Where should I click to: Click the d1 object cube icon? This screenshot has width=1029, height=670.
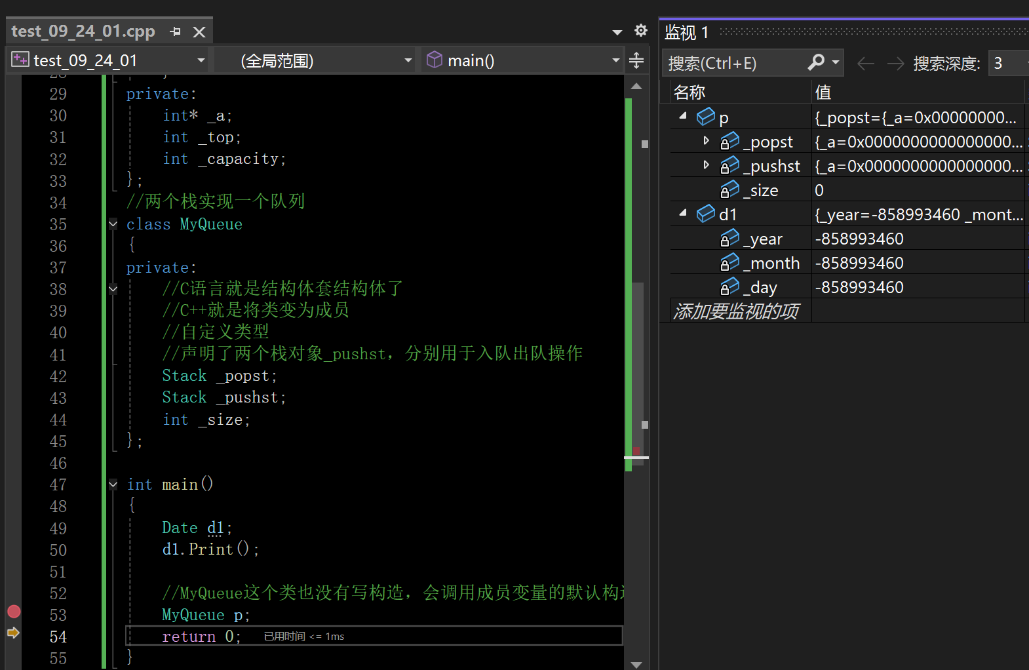pyautogui.click(x=706, y=214)
